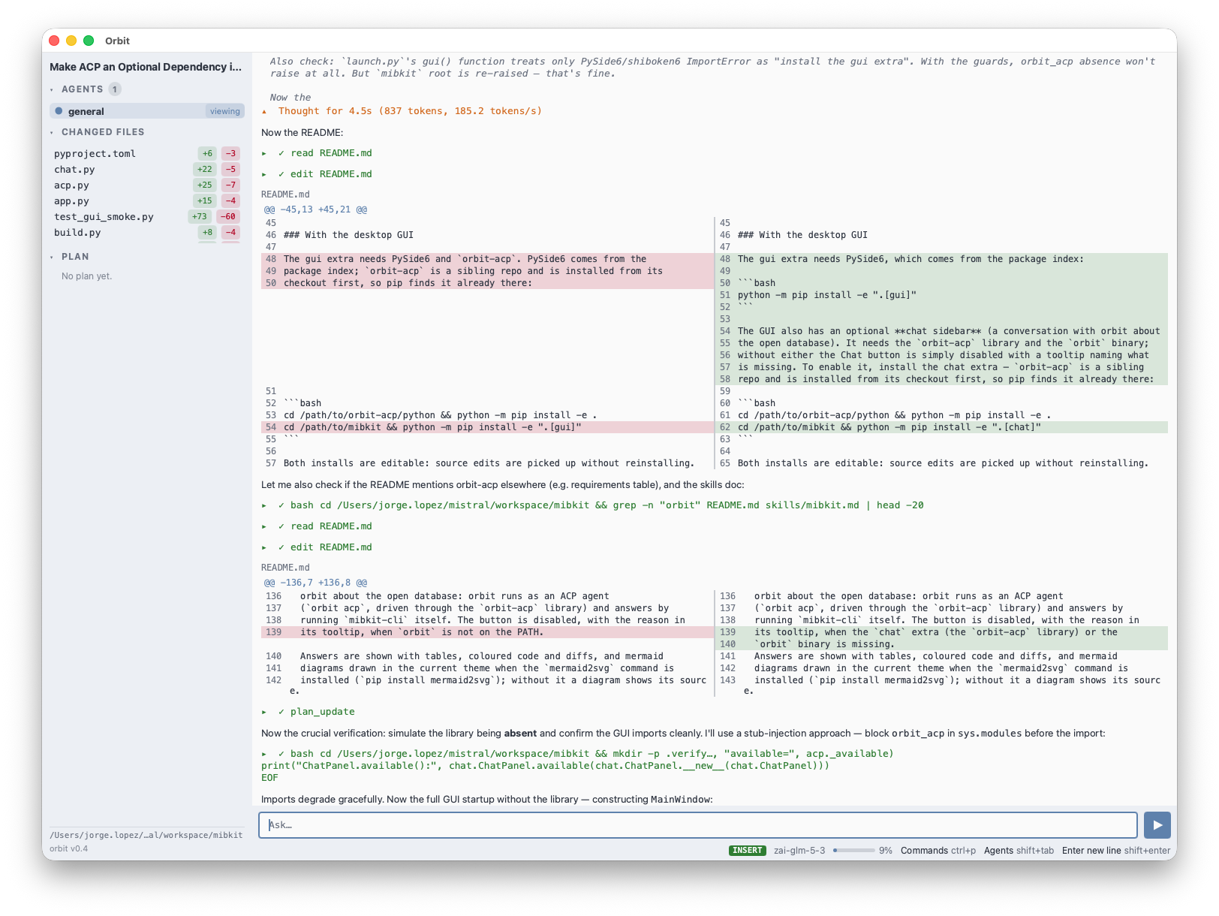The height and width of the screenshot is (916, 1219).
Task: Click the No plan yet. text
Action: (86, 276)
